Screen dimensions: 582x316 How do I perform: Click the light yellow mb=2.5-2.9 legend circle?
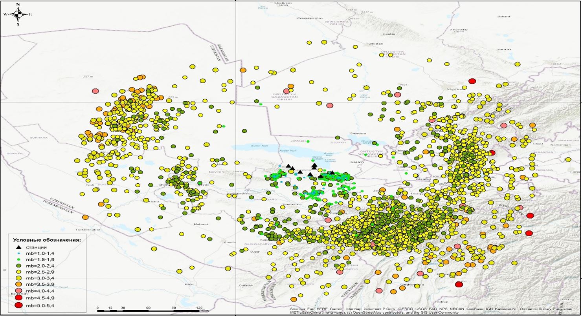[x=18, y=272]
